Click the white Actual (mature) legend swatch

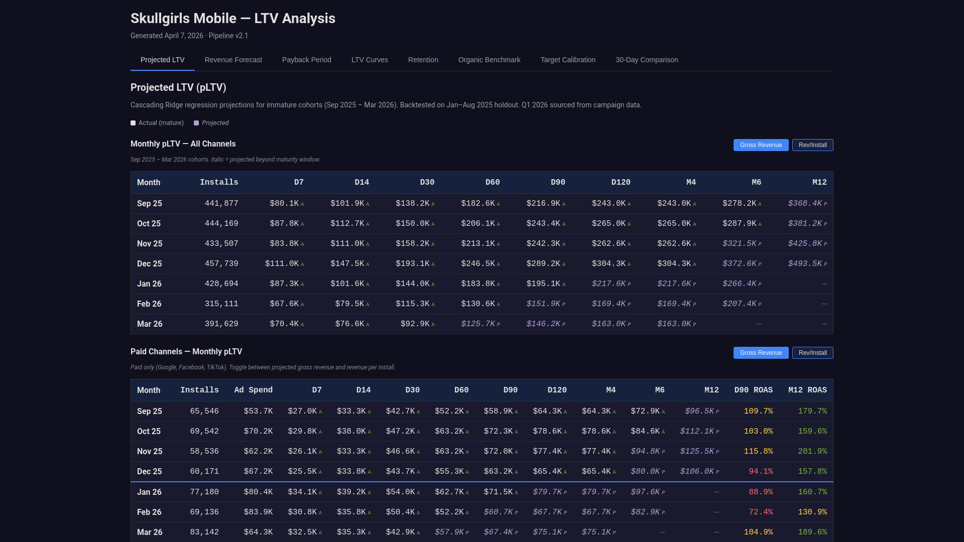click(x=133, y=123)
